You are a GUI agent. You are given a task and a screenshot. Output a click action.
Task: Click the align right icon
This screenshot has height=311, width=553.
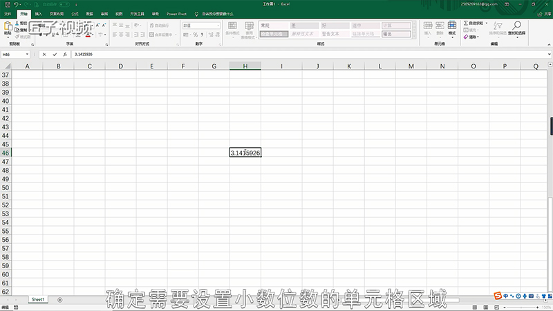(x=127, y=35)
